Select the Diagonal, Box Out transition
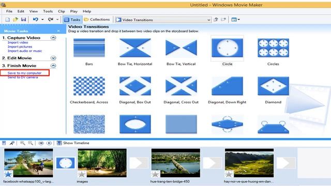Image resolution: width=331 pixels, height=186 pixels. point(135,86)
